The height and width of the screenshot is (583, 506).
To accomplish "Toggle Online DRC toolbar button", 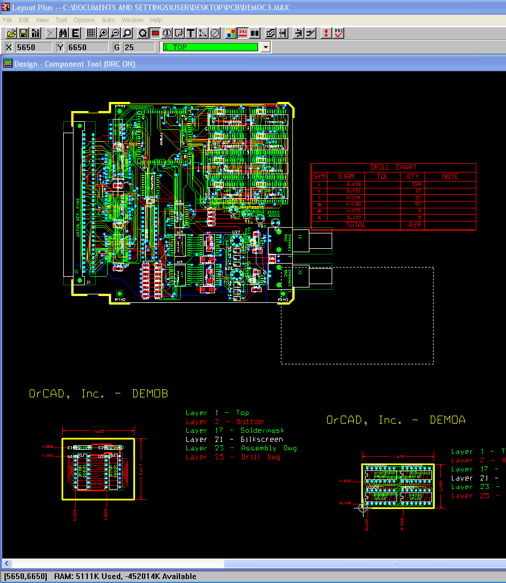I will point(243,34).
